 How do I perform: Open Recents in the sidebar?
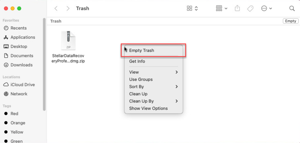click(18, 28)
